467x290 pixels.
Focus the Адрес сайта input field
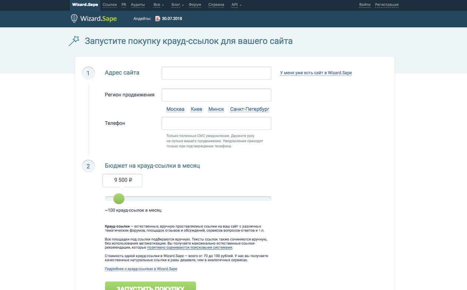[216, 73]
